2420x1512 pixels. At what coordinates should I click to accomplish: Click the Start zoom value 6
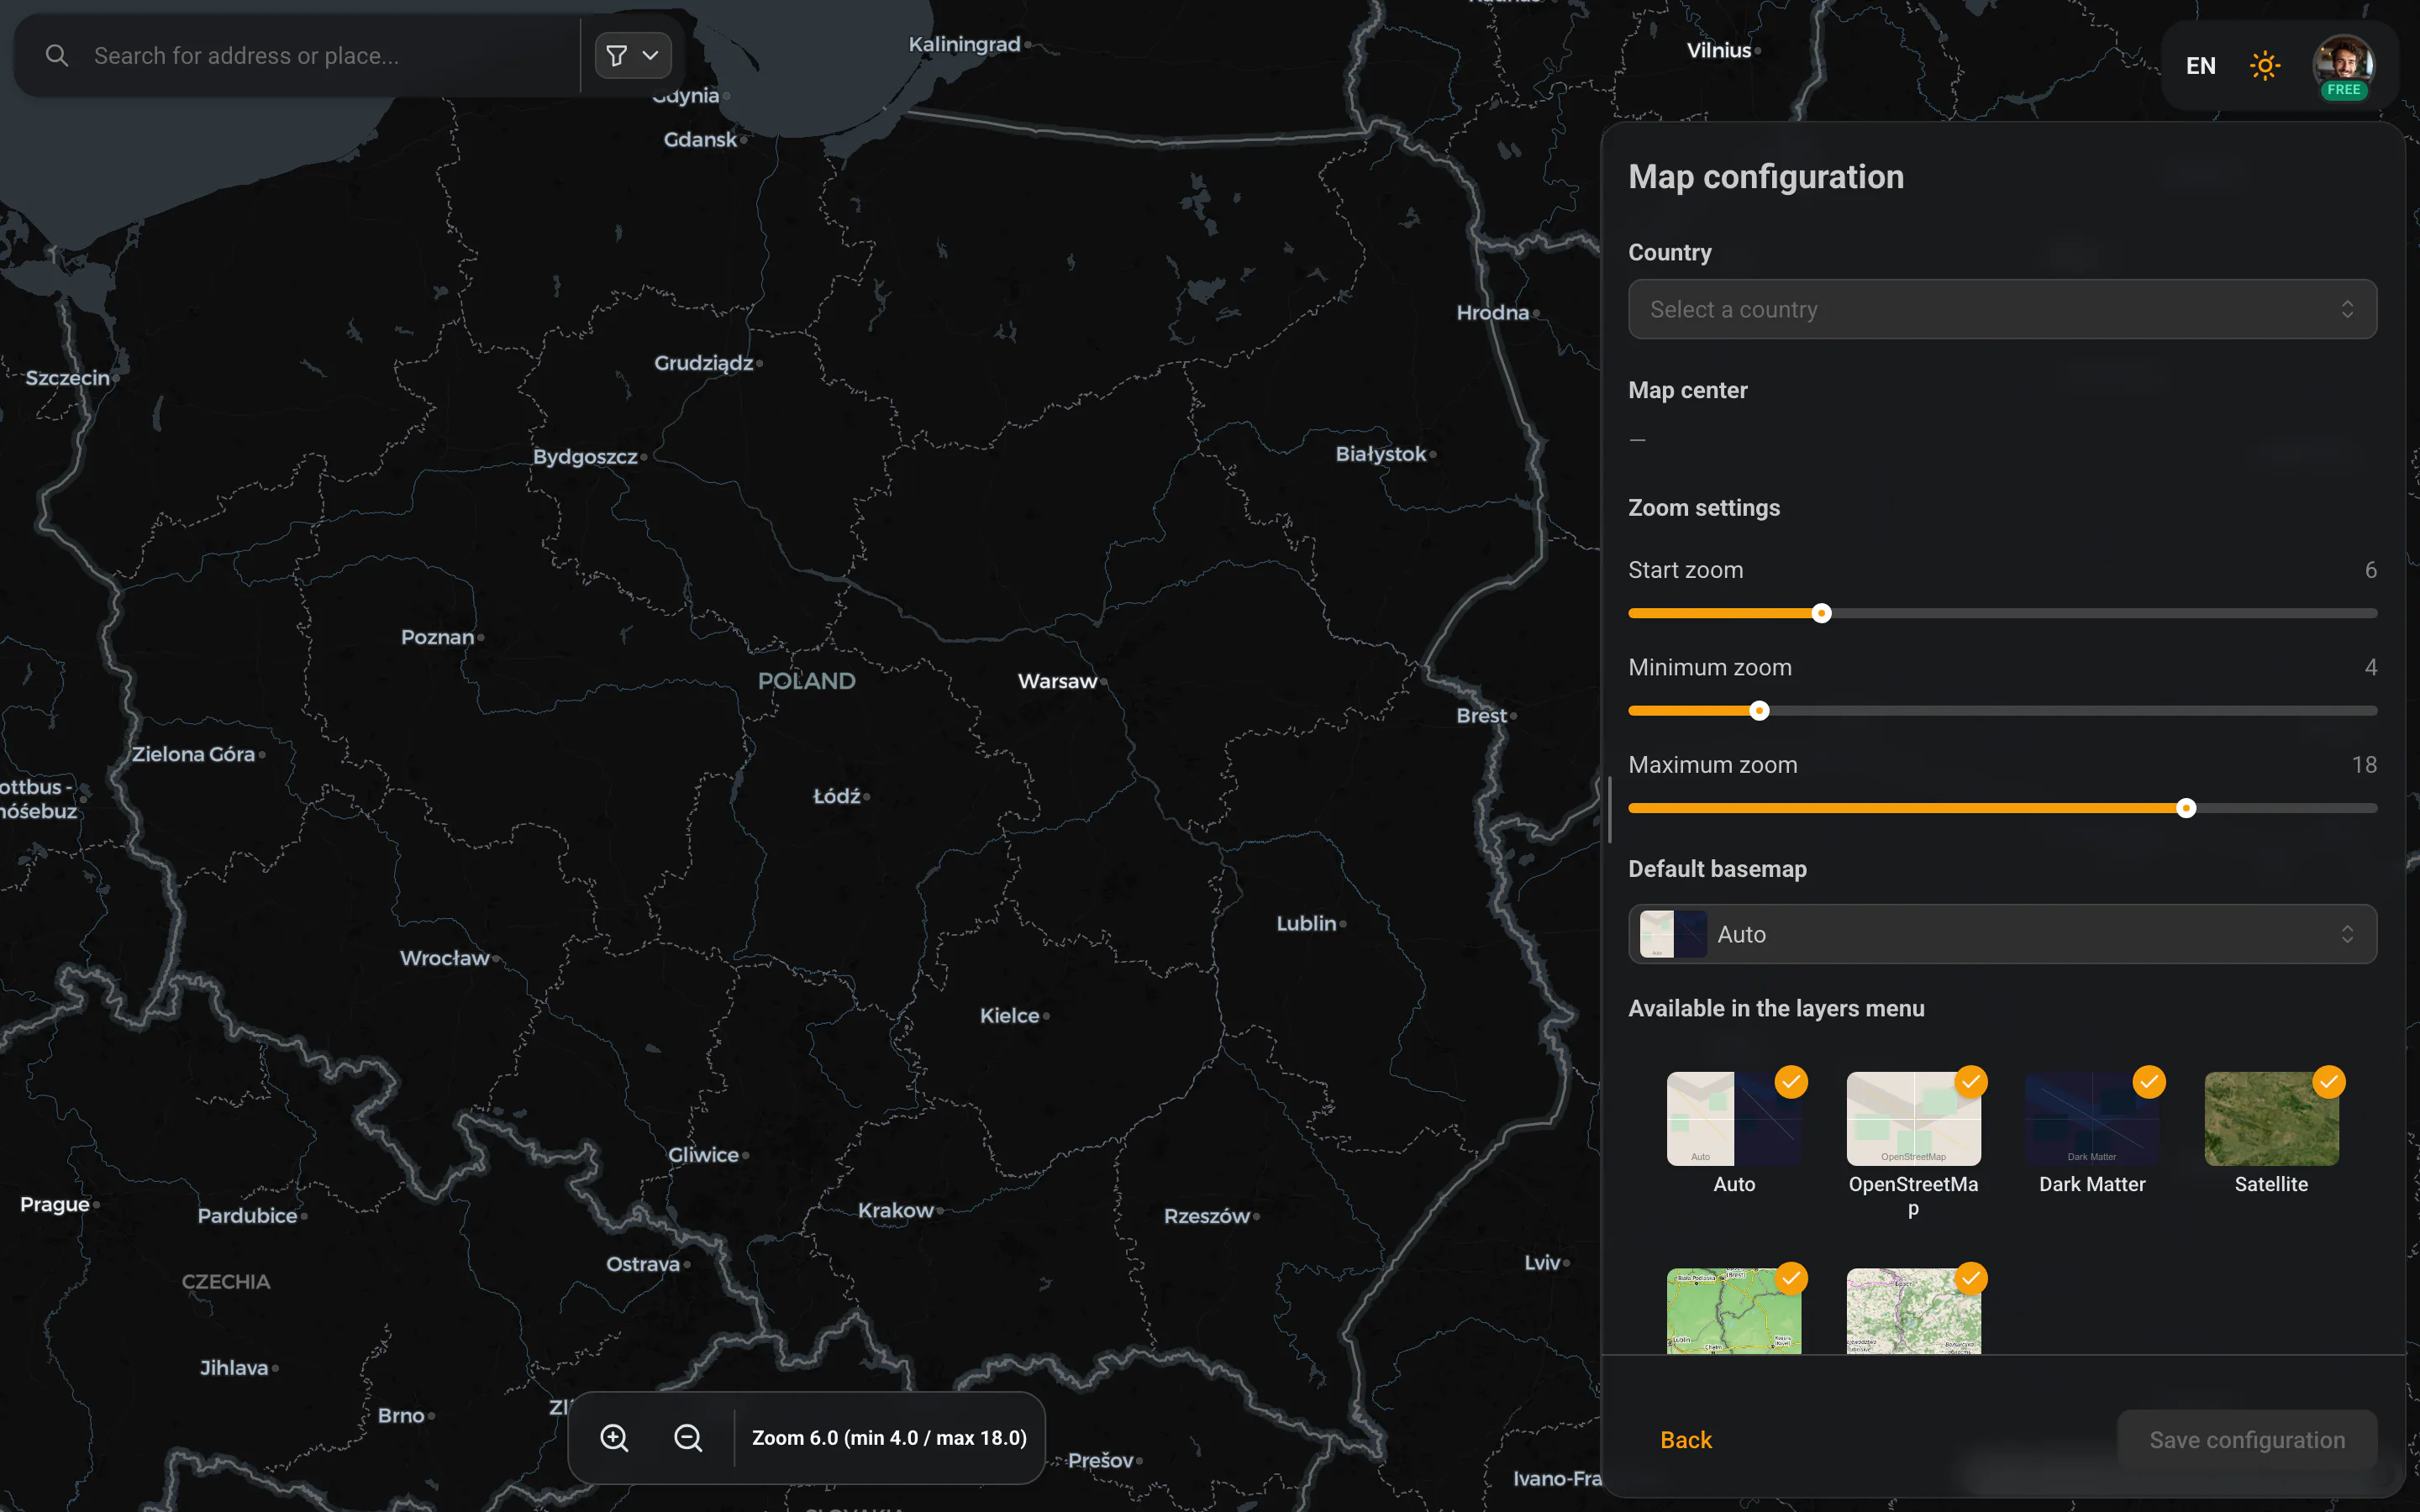[2370, 570]
